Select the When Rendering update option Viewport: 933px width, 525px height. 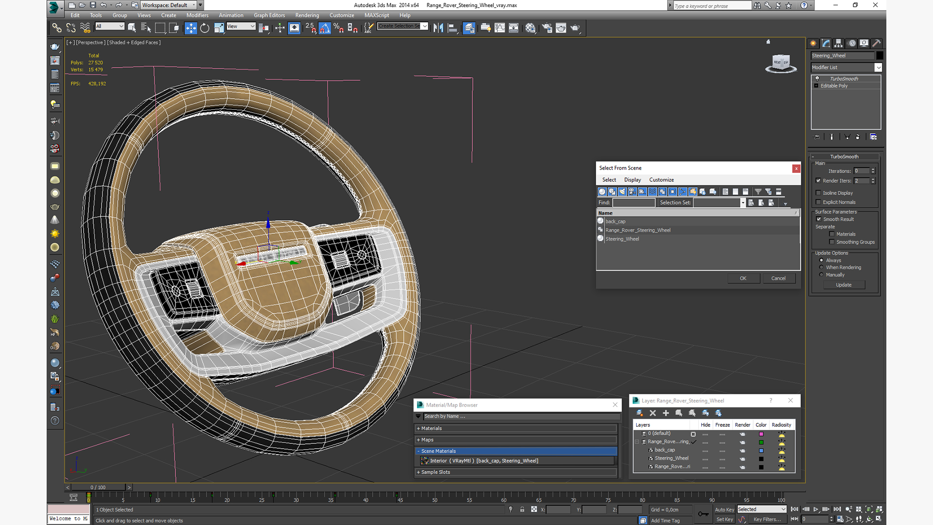tap(822, 267)
